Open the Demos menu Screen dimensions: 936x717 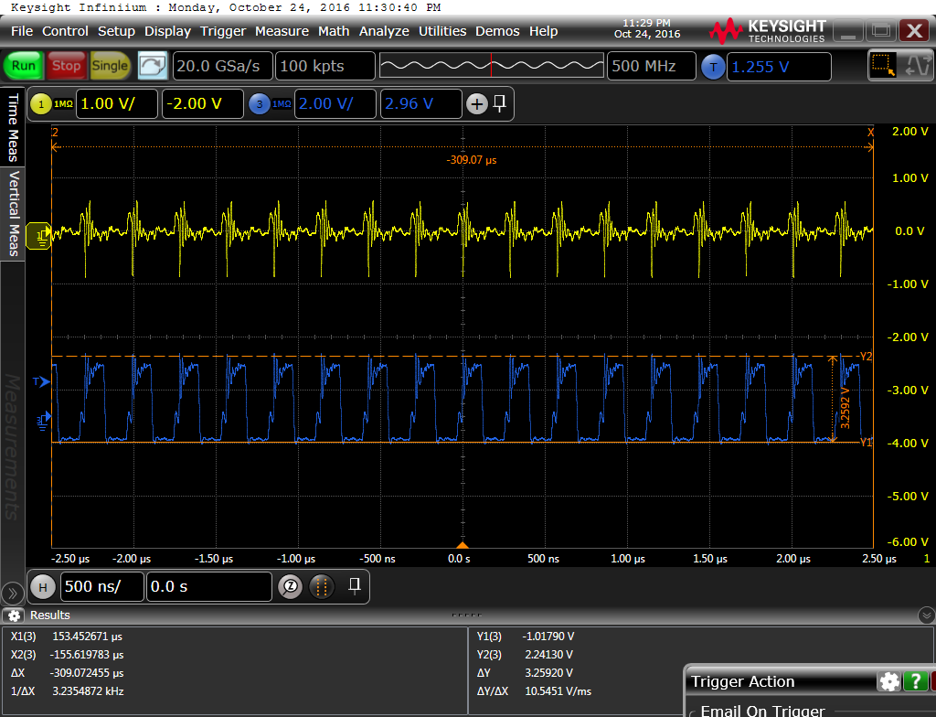point(497,31)
